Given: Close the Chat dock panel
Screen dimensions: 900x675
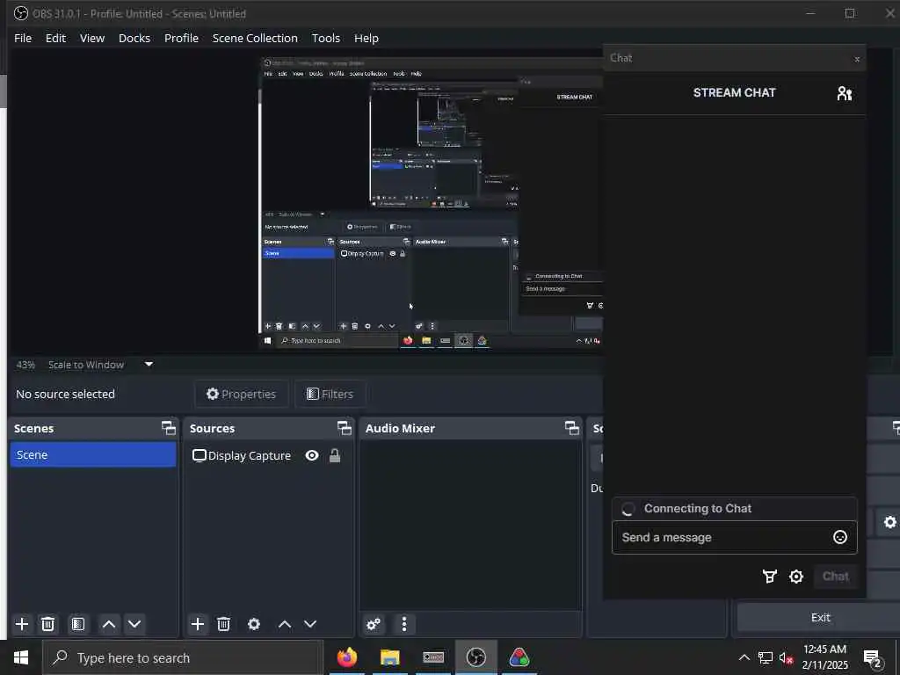Looking at the screenshot, I should (x=857, y=59).
